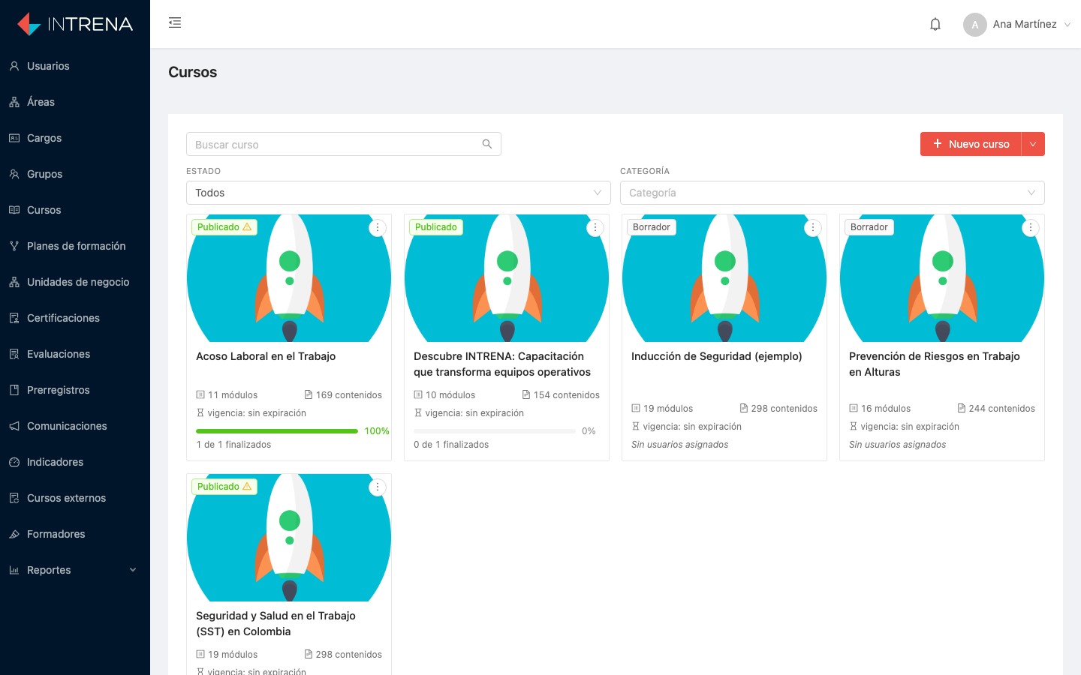Open Unidades de negocio in the sidebar
This screenshot has width=1081, height=675.
click(75, 282)
